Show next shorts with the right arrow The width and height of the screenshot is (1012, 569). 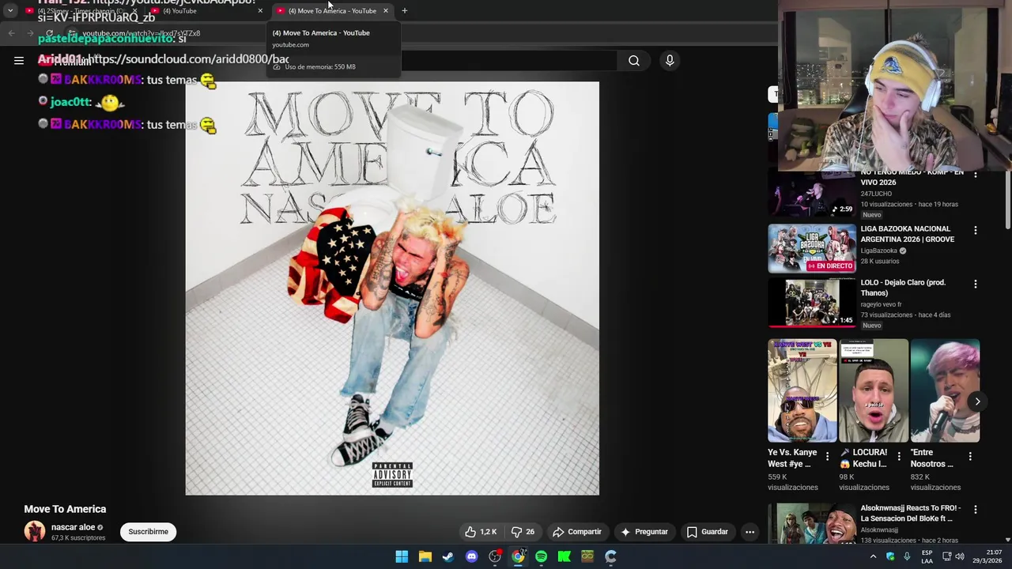pos(977,401)
